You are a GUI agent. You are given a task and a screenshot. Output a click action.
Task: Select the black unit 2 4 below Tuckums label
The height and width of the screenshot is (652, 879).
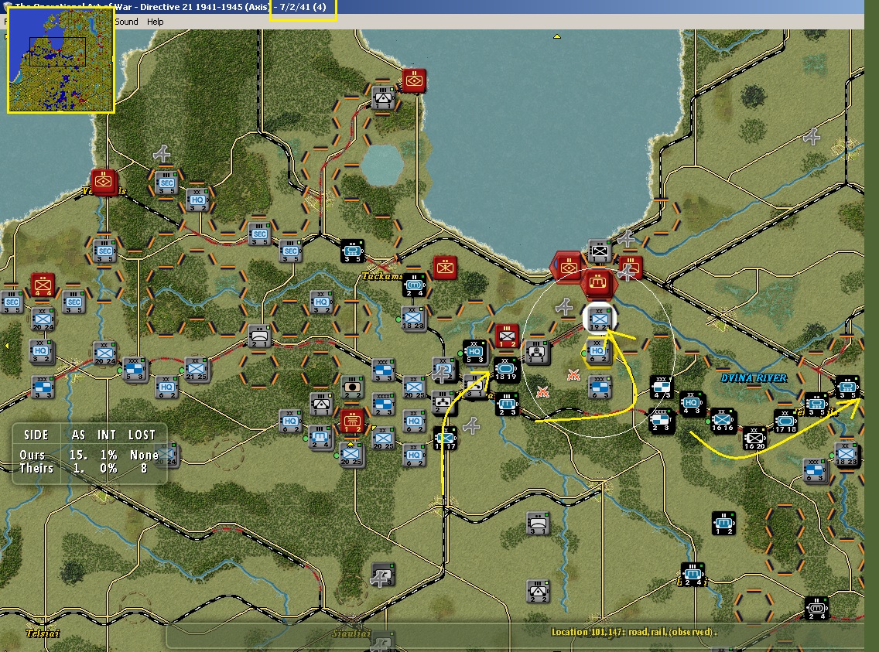pos(414,285)
